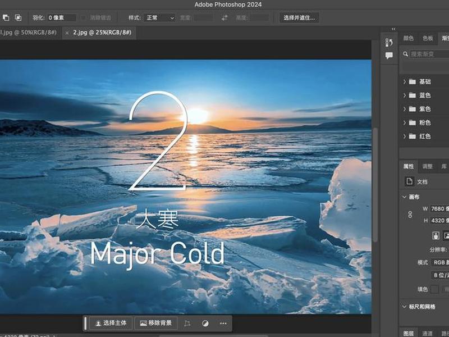Switch to the 1.jpg document tab
Screen dimensions: 449x337
pyautogui.click(x=28, y=33)
